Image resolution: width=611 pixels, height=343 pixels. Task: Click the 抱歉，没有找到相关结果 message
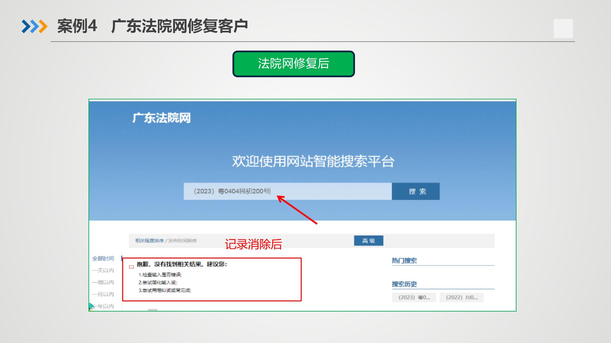coord(182,264)
